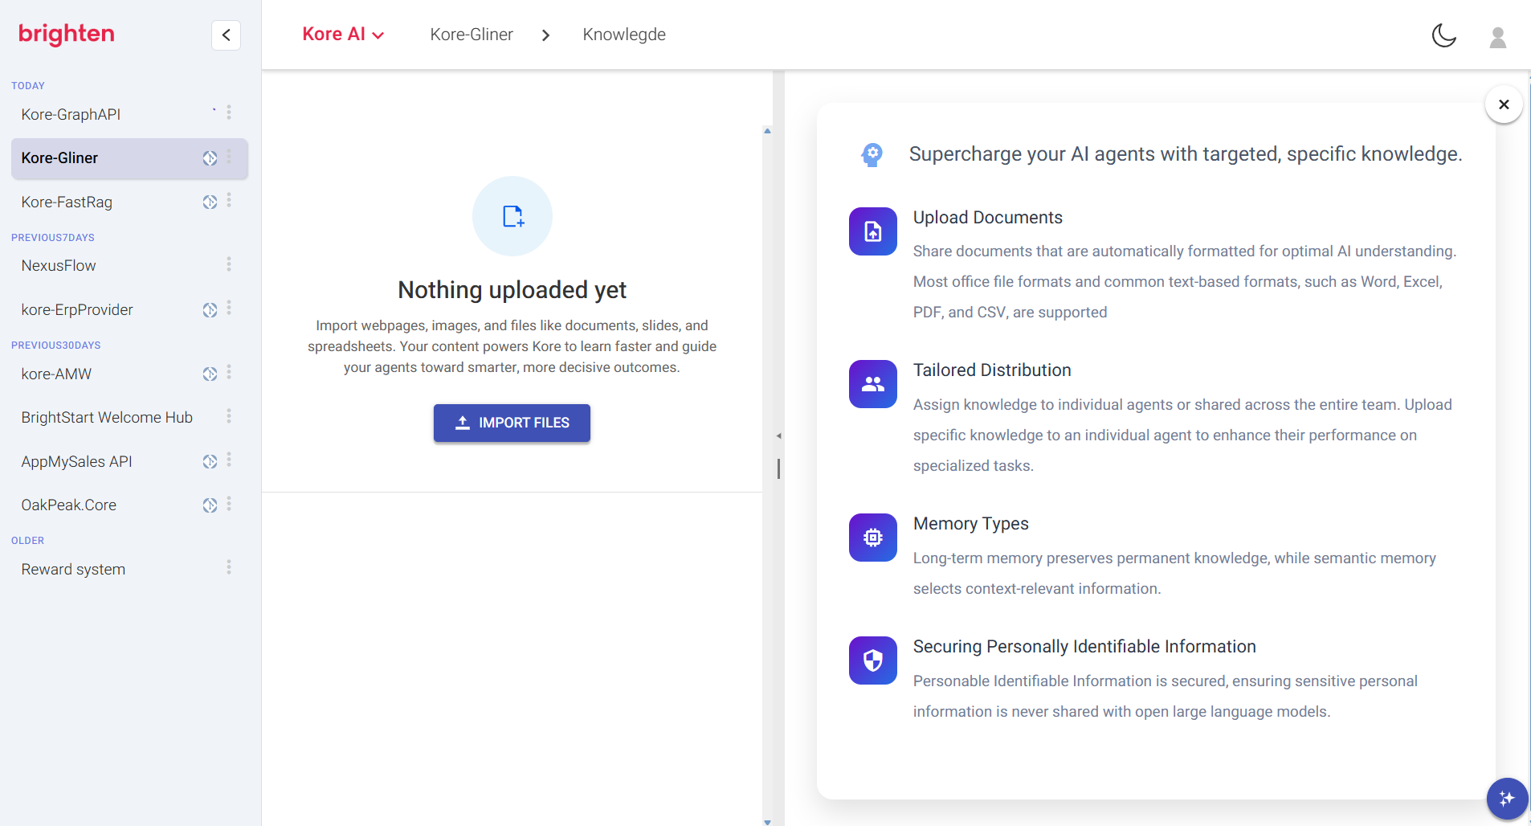The image size is (1531, 826).
Task: Open the Kore AI dropdown
Action: click(x=343, y=35)
